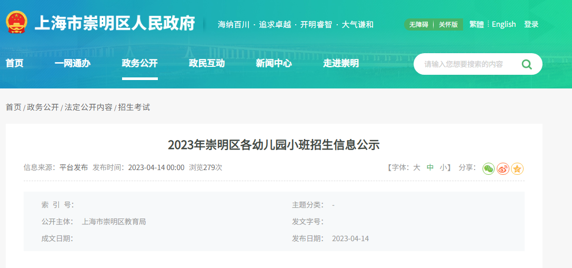The width and height of the screenshot is (572, 268).
Task: Open the 一网通办 menu
Action: [73, 63]
